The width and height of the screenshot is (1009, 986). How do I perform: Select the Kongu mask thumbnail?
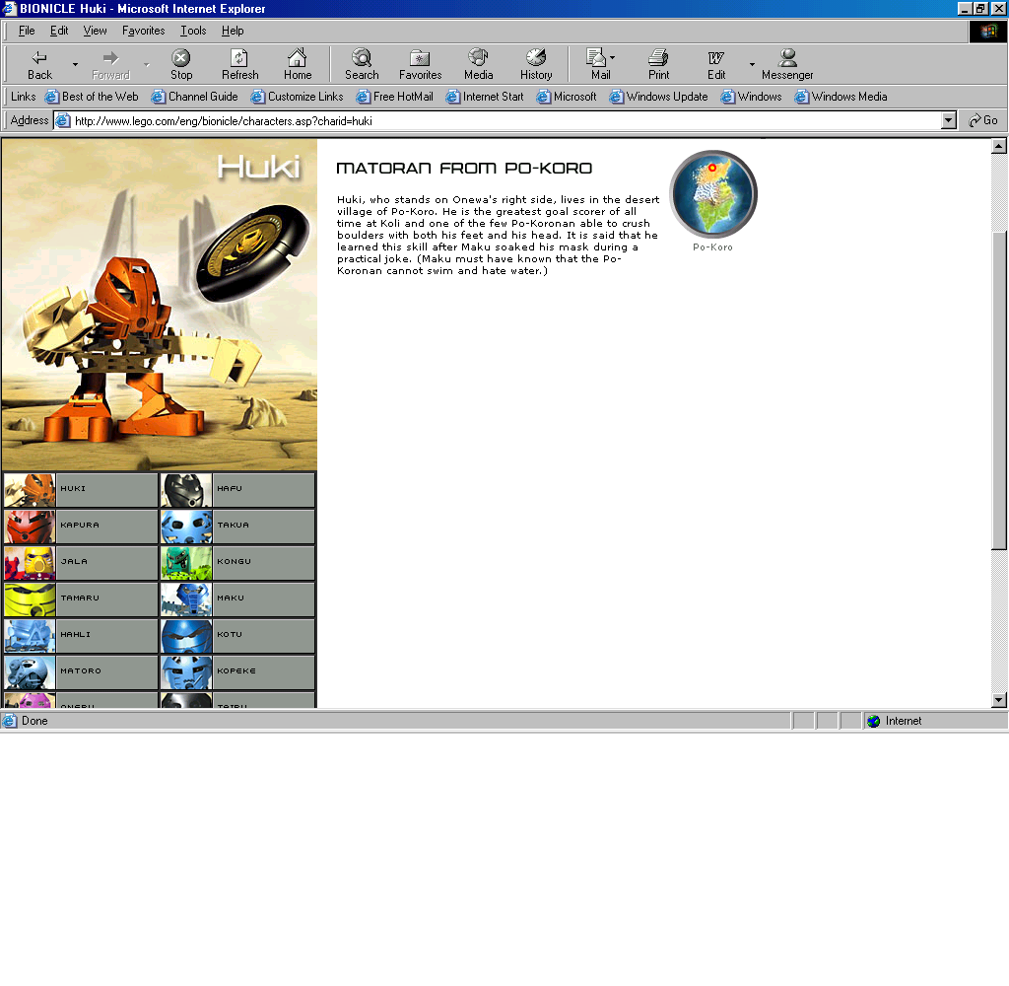(x=186, y=564)
